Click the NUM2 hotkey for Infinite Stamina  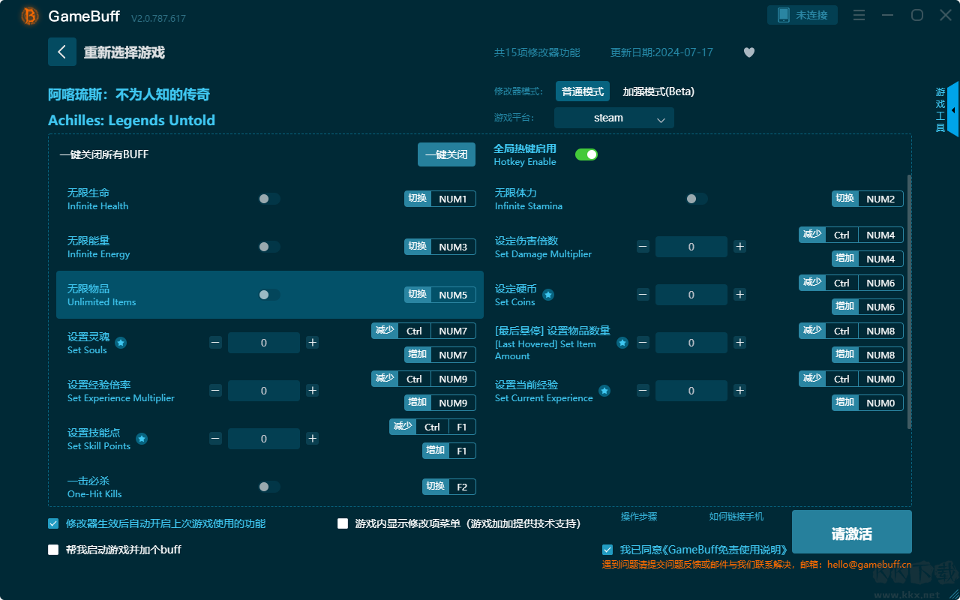(x=880, y=199)
